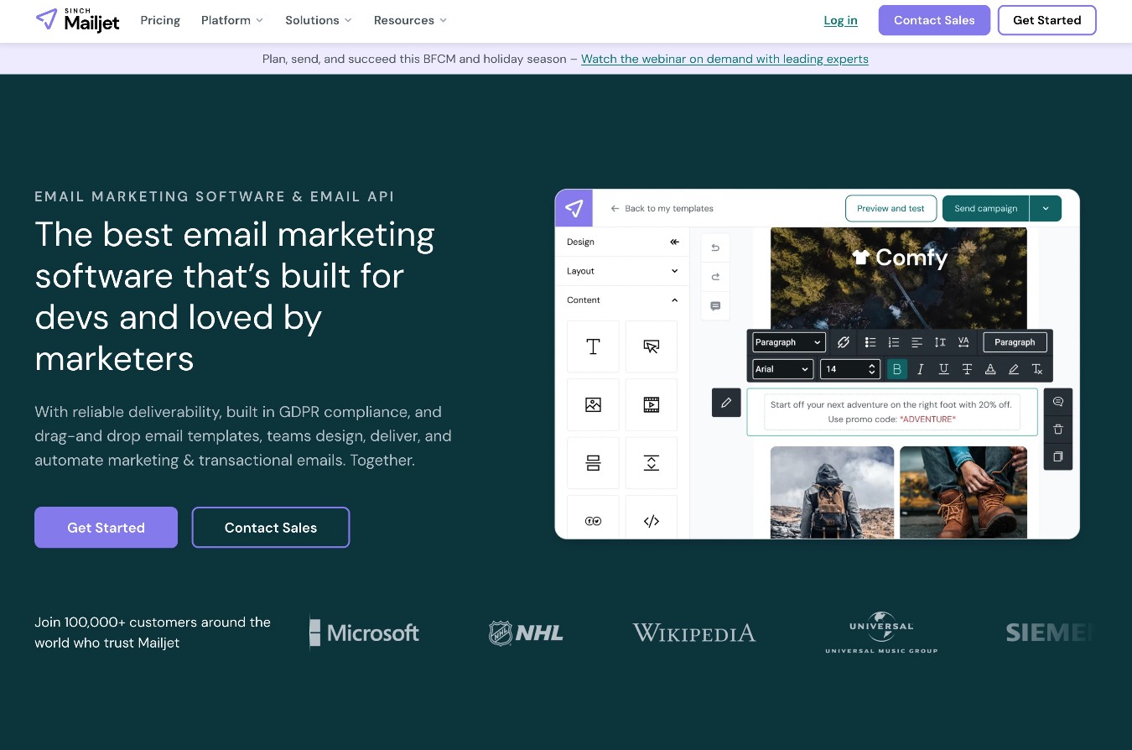Add a Video content block
The image size is (1132, 750).
[652, 404]
